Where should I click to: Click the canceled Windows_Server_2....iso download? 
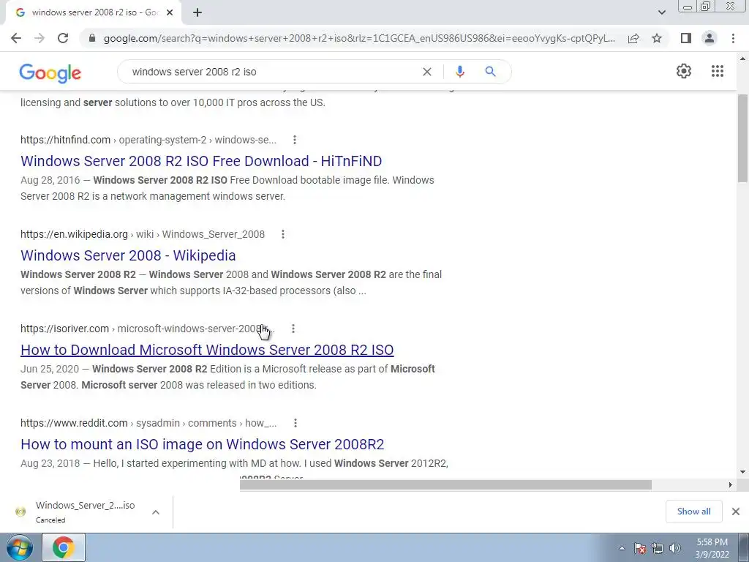75,512
